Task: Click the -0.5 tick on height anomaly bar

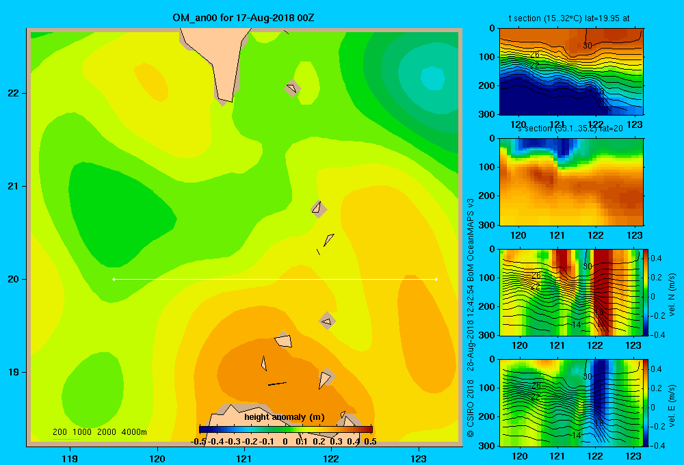Action: [199, 442]
